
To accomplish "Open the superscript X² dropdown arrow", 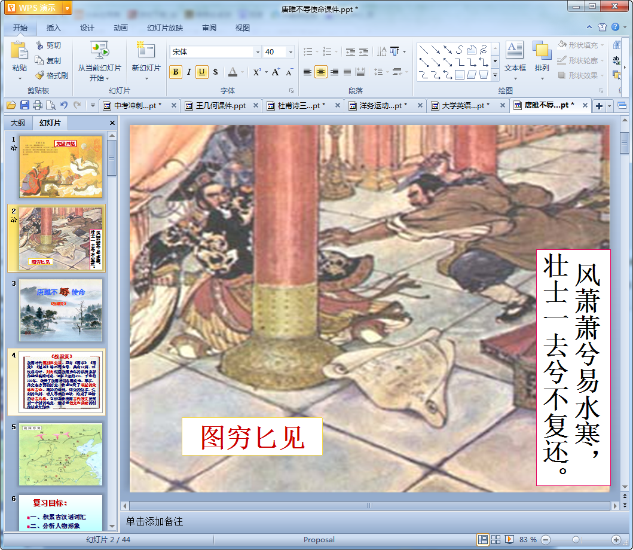I will [266, 72].
